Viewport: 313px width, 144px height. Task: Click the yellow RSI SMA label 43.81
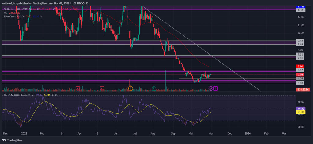coord(300,112)
